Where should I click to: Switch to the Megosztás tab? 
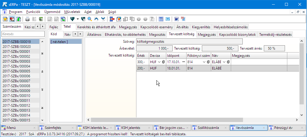[x=157, y=35]
